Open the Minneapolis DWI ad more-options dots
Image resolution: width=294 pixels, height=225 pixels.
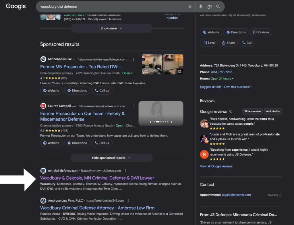(133, 59)
